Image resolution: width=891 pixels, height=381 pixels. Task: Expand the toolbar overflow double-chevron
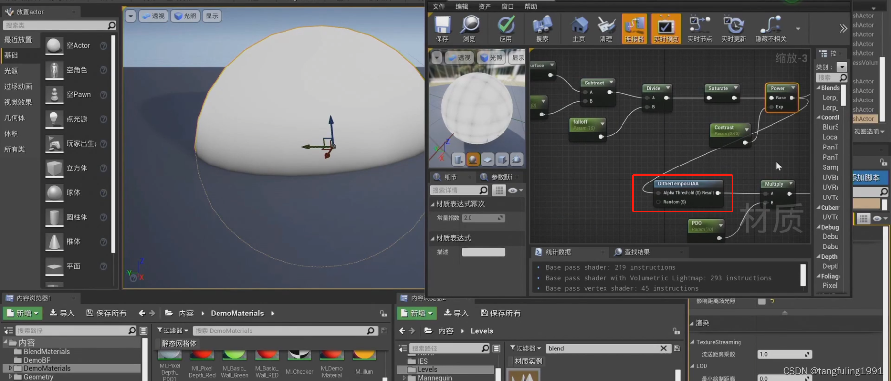coord(843,29)
